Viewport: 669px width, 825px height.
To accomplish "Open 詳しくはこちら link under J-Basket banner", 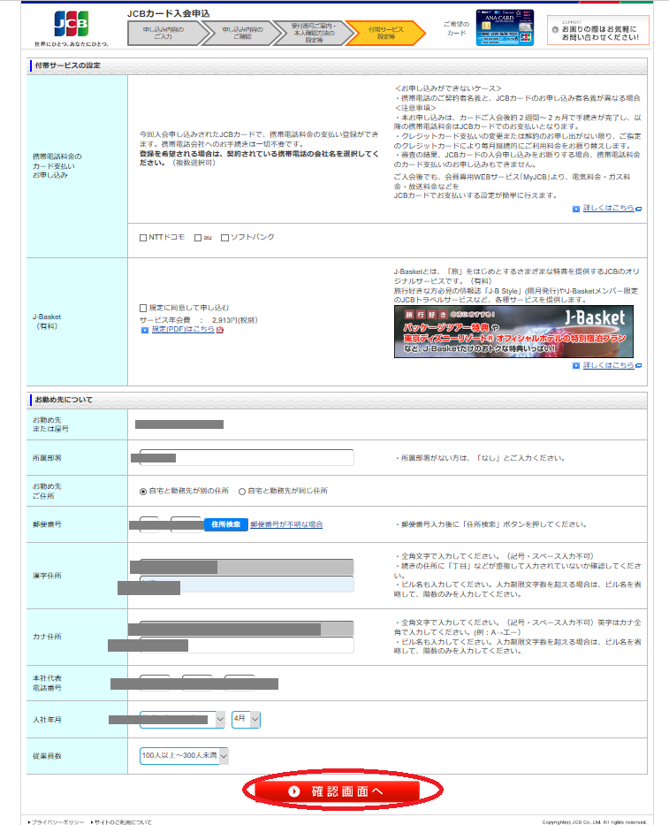I will 609,365.
